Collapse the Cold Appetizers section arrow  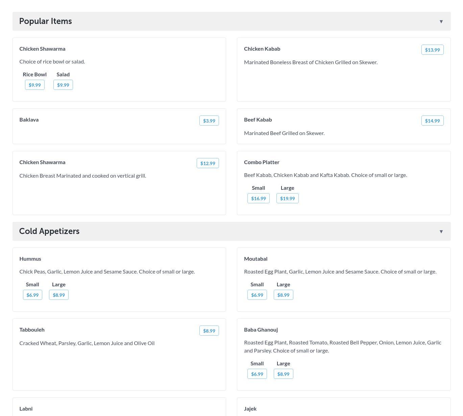[x=441, y=232]
